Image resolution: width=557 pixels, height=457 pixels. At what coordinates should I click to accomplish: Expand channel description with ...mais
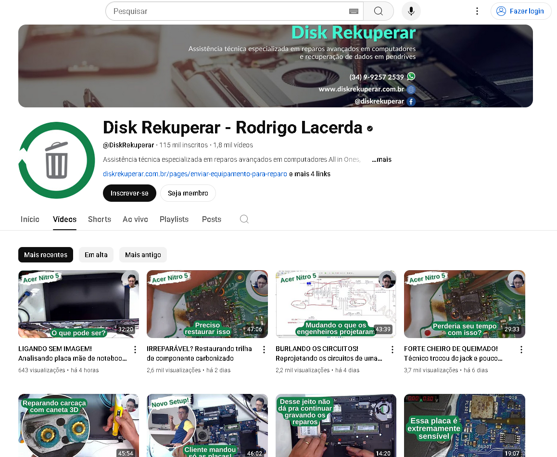[381, 160]
